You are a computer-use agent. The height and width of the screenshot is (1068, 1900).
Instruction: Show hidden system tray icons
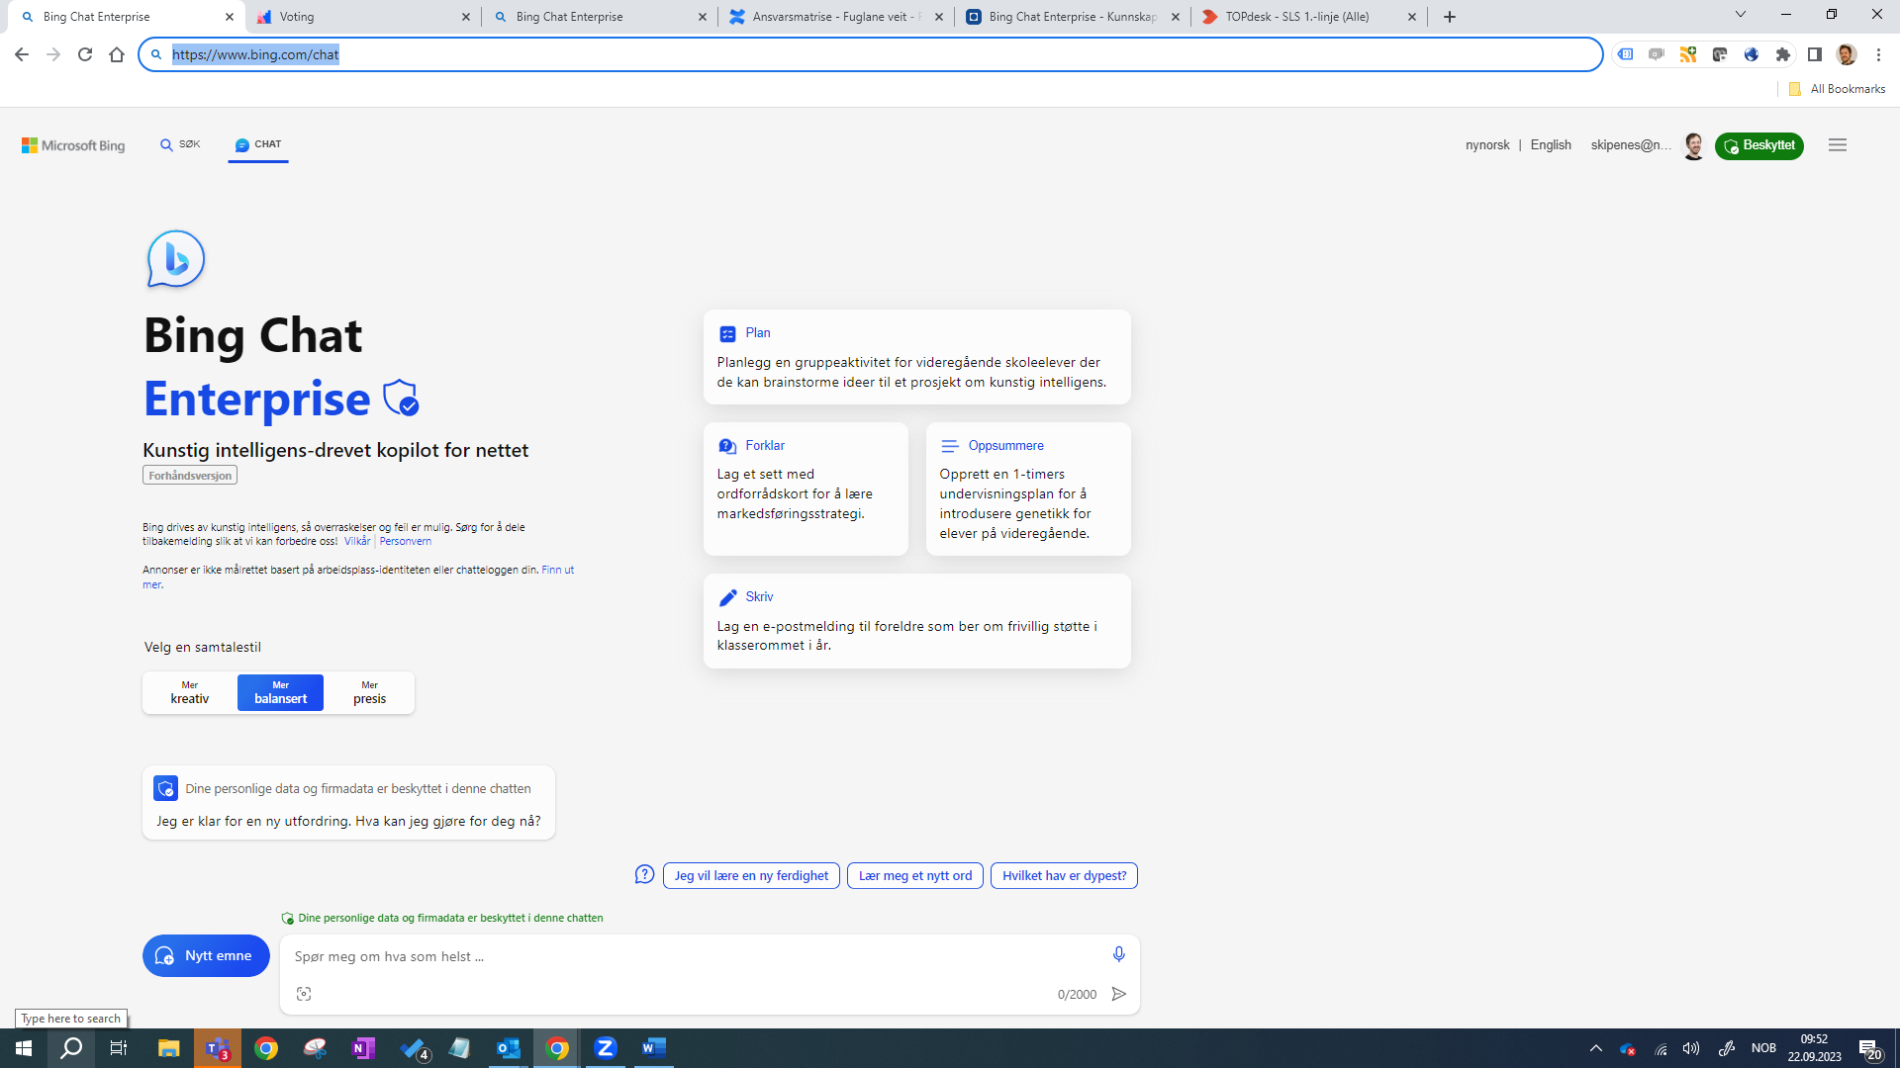[x=1595, y=1048]
